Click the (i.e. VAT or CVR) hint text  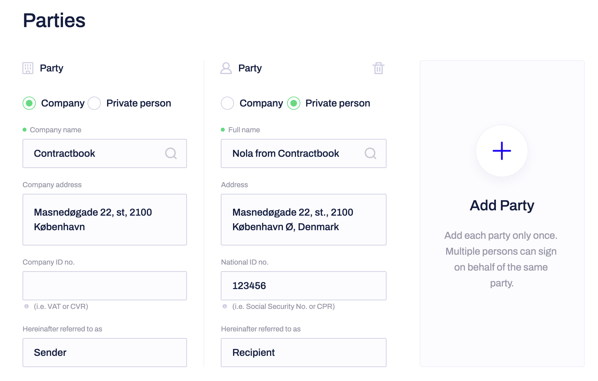pyautogui.click(x=61, y=306)
